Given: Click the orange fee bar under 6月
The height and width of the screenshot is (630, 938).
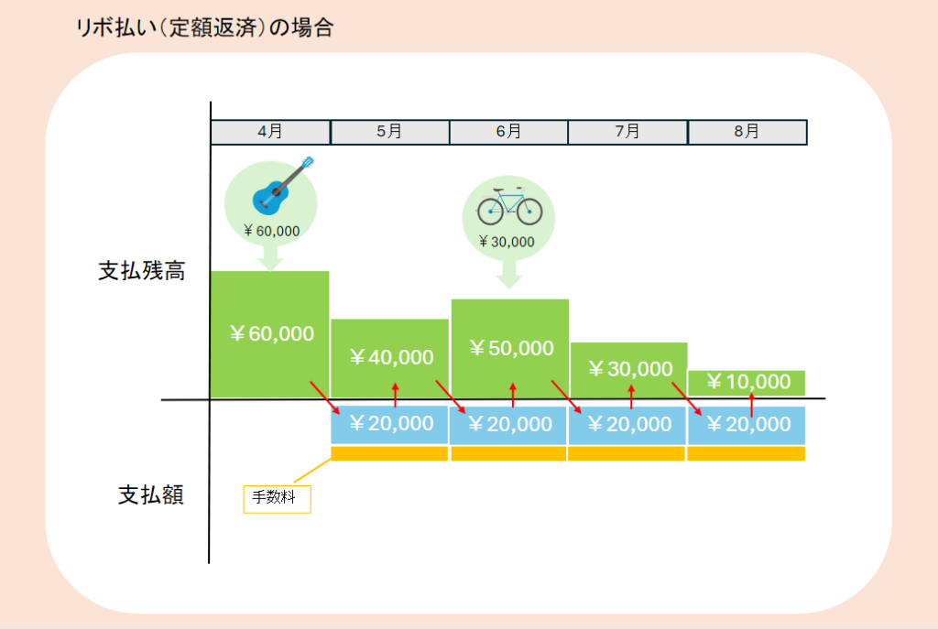Looking at the screenshot, I should click(508, 453).
